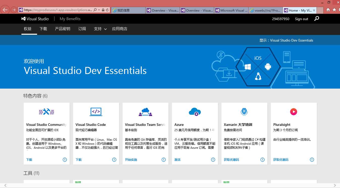Open info icon on Pluralsight card
The width and height of the screenshot is (340, 188).
click(x=312, y=160)
